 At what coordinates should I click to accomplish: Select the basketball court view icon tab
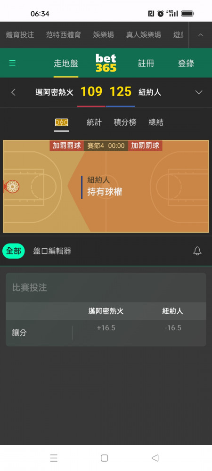pos(62,122)
